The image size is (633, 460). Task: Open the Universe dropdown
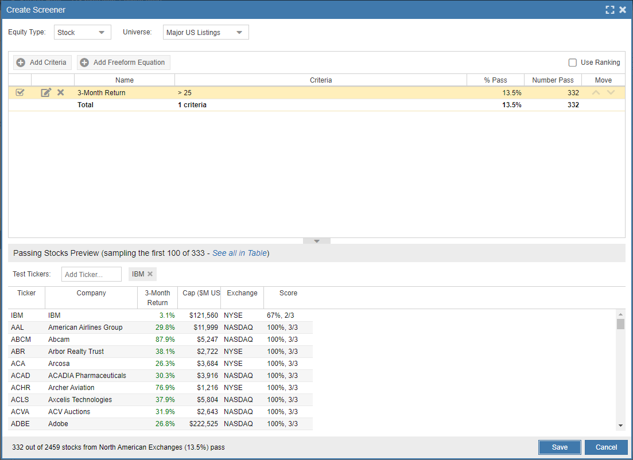click(x=206, y=33)
